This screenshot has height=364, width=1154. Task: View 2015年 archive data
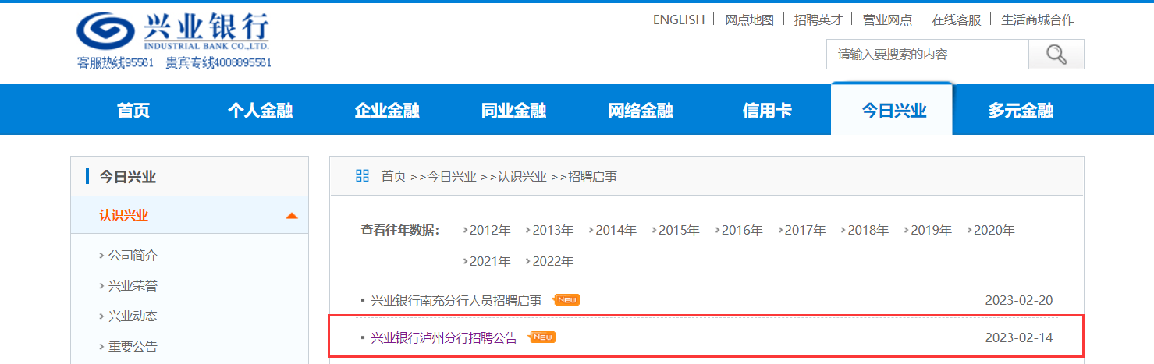[x=679, y=231]
